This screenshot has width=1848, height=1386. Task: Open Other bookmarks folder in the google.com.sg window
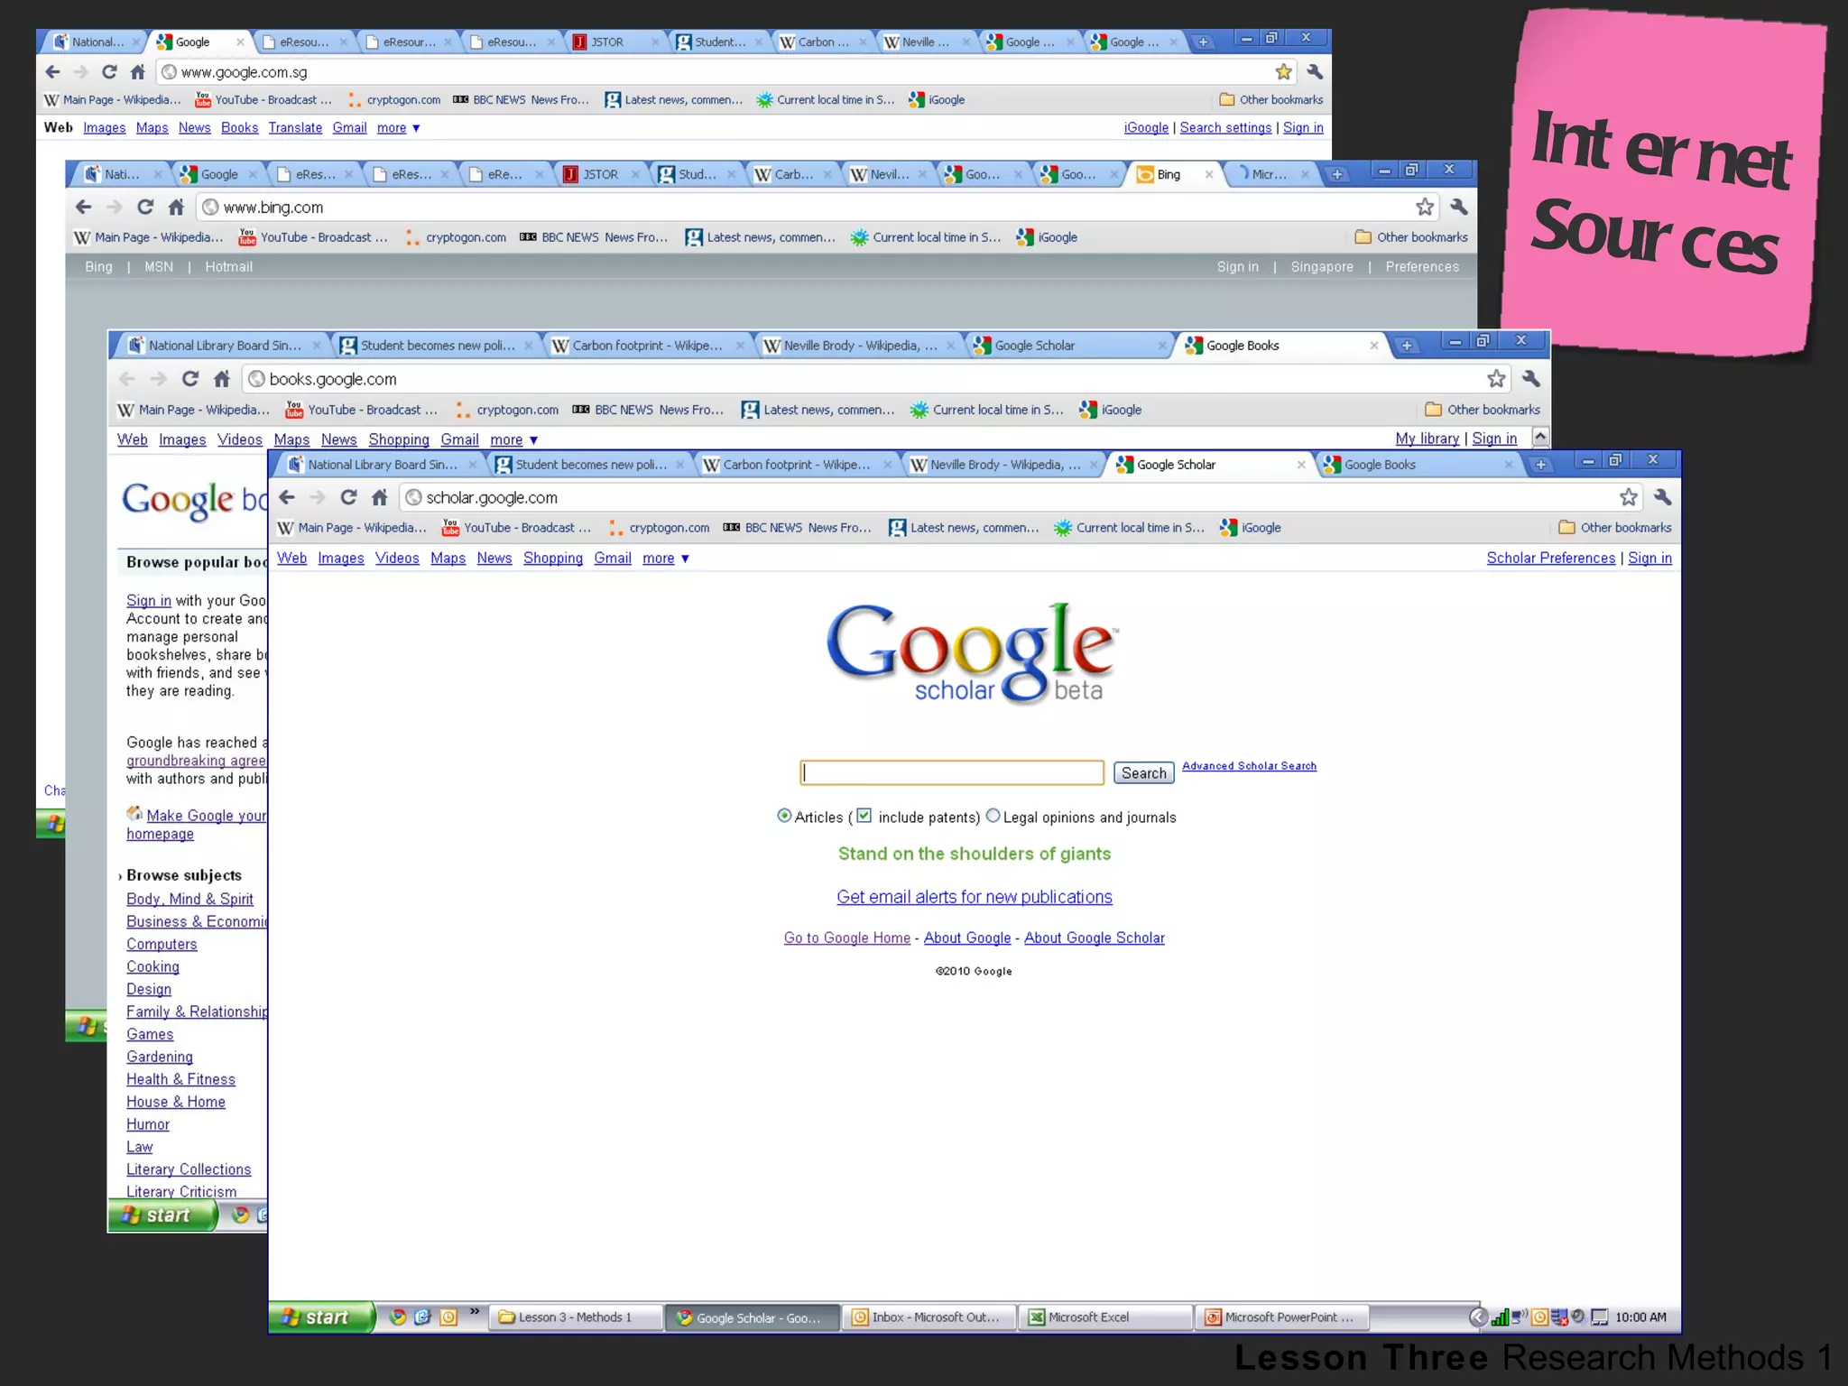(1271, 100)
